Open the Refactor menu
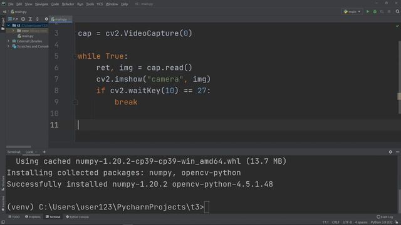 (68, 4)
